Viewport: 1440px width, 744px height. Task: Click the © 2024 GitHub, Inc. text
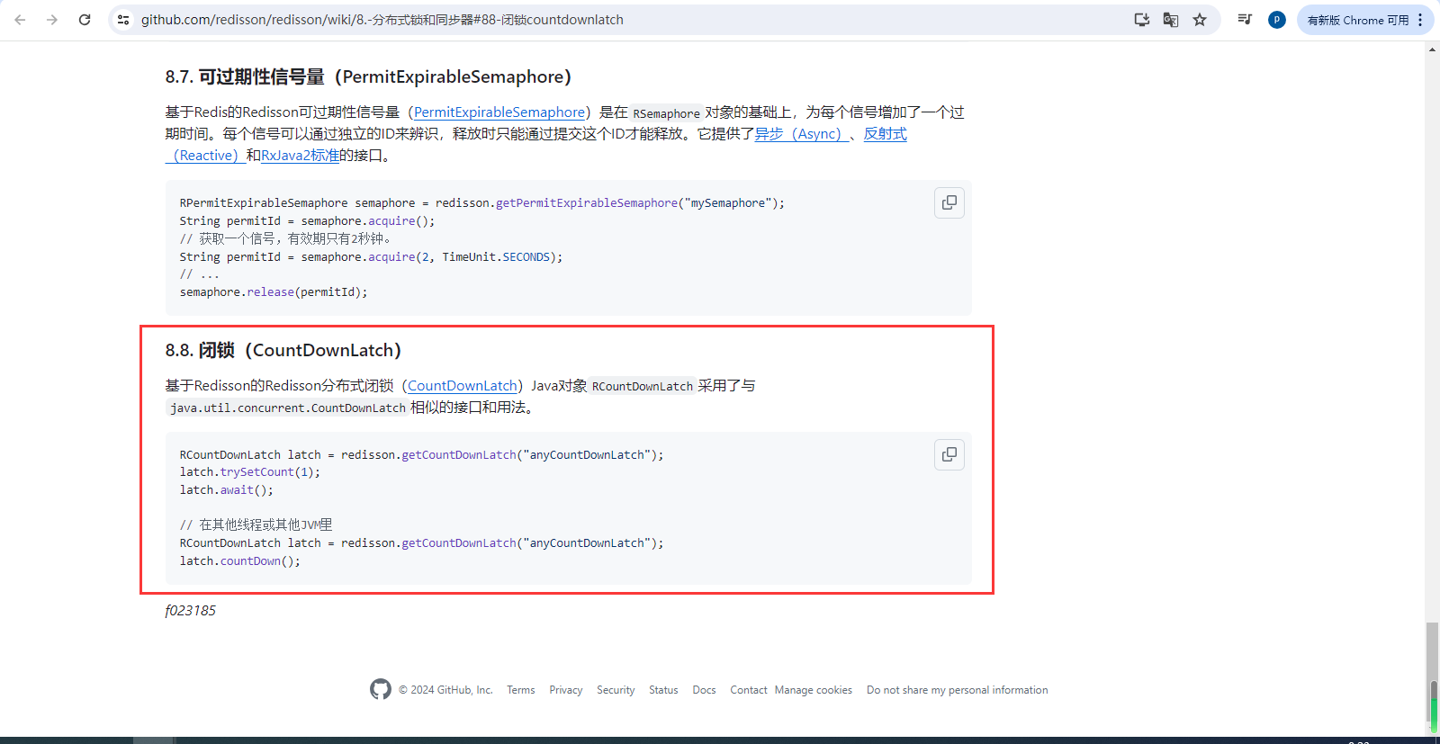[446, 690]
